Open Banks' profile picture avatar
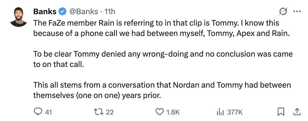The height and width of the screenshot is (121, 308). (x=19, y=16)
